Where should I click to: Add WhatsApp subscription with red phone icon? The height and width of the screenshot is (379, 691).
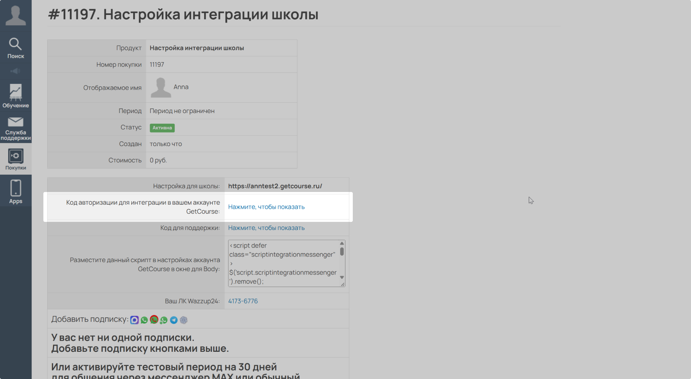[154, 320]
